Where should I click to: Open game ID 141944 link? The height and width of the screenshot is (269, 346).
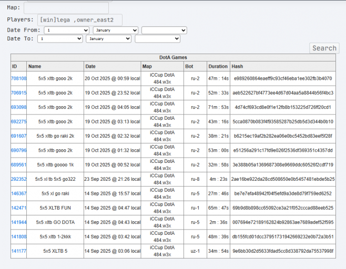[x=19, y=222]
